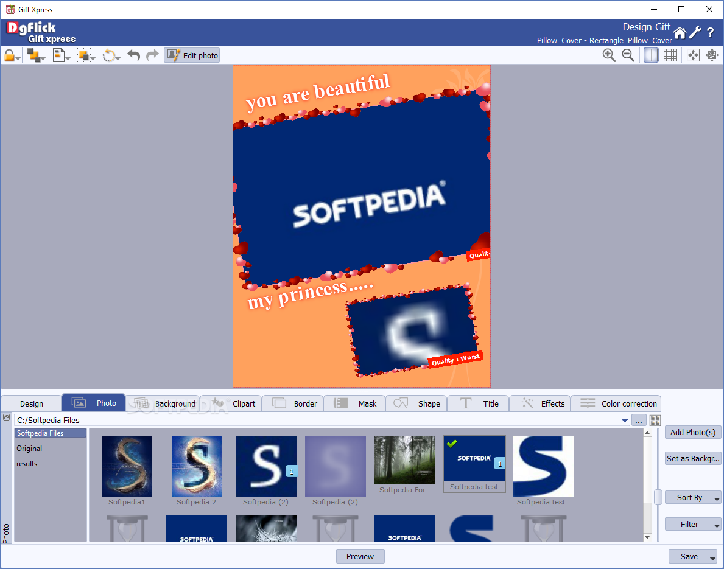Screen dimensions: 724x569
Task: Click the 'my princess.....' text on canvas
Action: click(x=311, y=295)
